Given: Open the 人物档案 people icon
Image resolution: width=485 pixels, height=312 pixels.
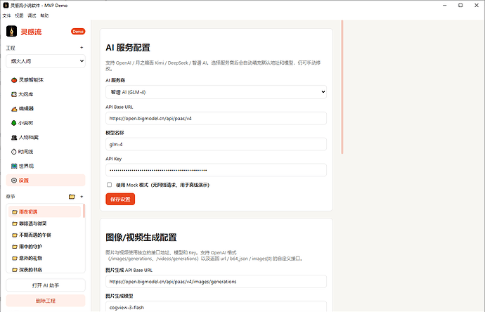Looking at the screenshot, I should point(14,137).
